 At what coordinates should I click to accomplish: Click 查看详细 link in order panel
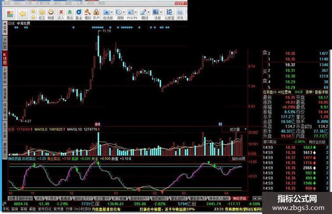click(321, 92)
